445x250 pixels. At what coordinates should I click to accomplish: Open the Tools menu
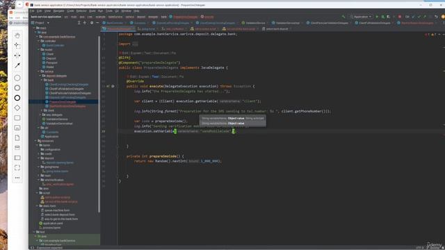point(109,11)
